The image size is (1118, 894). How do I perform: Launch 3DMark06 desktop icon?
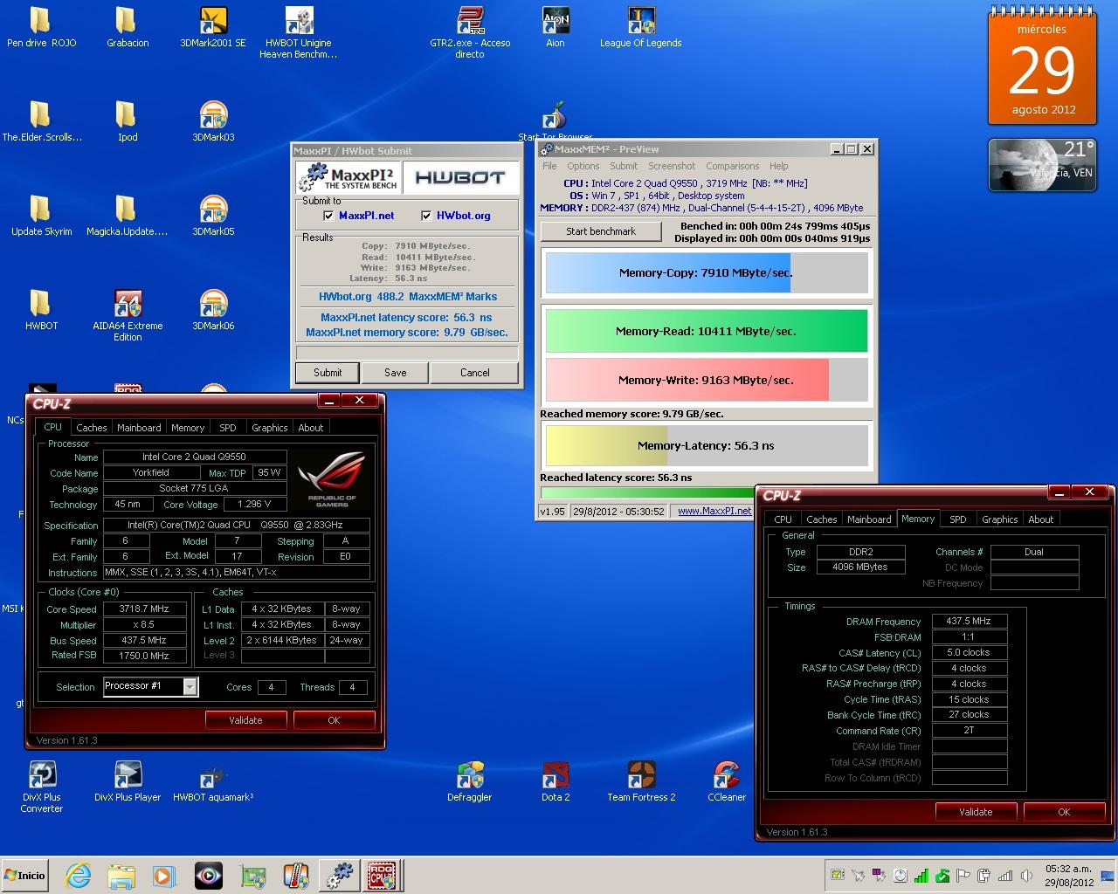coord(213,310)
